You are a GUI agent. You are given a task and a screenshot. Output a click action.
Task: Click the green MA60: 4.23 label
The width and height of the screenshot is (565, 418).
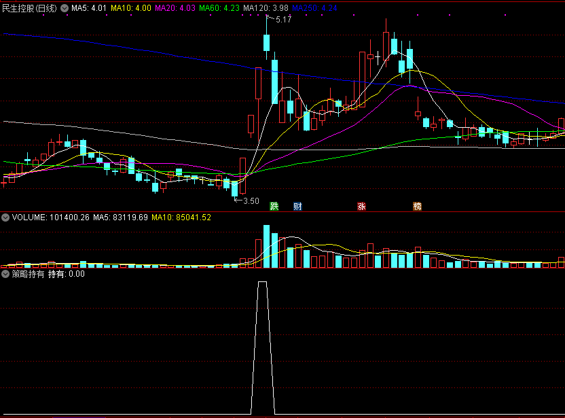pyautogui.click(x=219, y=8)
